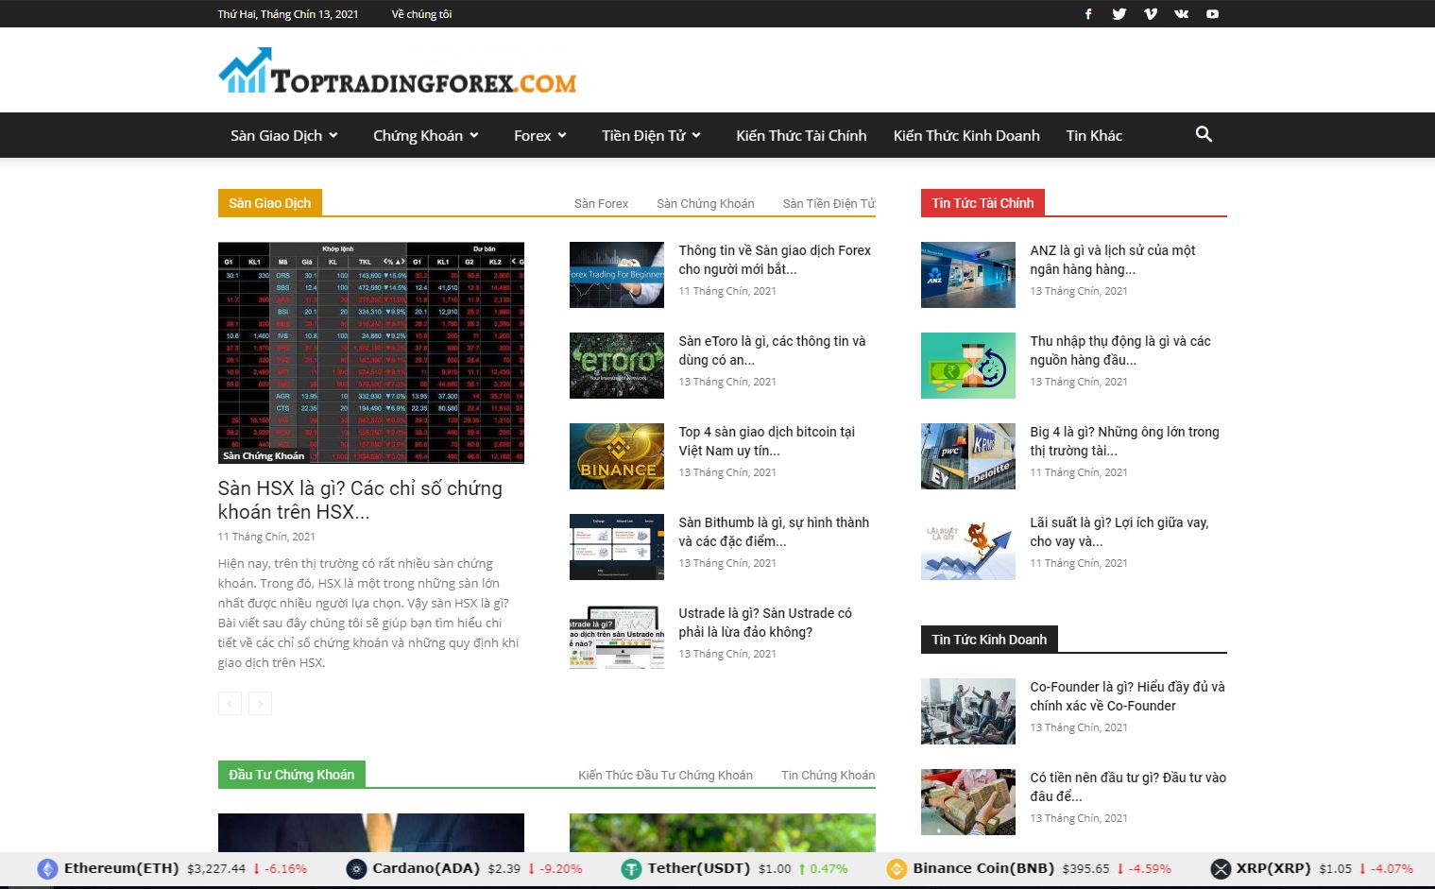Expand the Sàn Giao Dịch navigation dropdown
This screenshot has height=889, width=1435.
tap(284, 135)
